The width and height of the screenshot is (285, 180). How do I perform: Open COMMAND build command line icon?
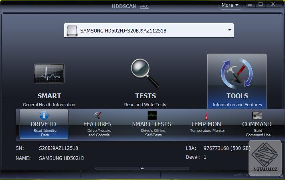[257, 115]
